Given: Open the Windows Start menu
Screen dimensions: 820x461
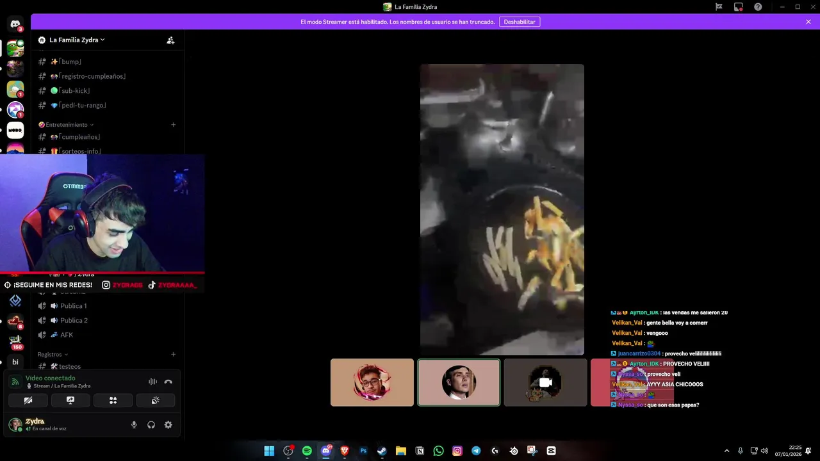Looking at the screenshot, I should [x=269, y=451].
